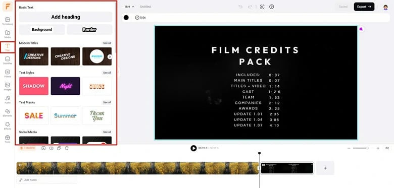Open the user profile avatar
The width and height of the screenshot is (394, 188).
click(x=385, y=7)
